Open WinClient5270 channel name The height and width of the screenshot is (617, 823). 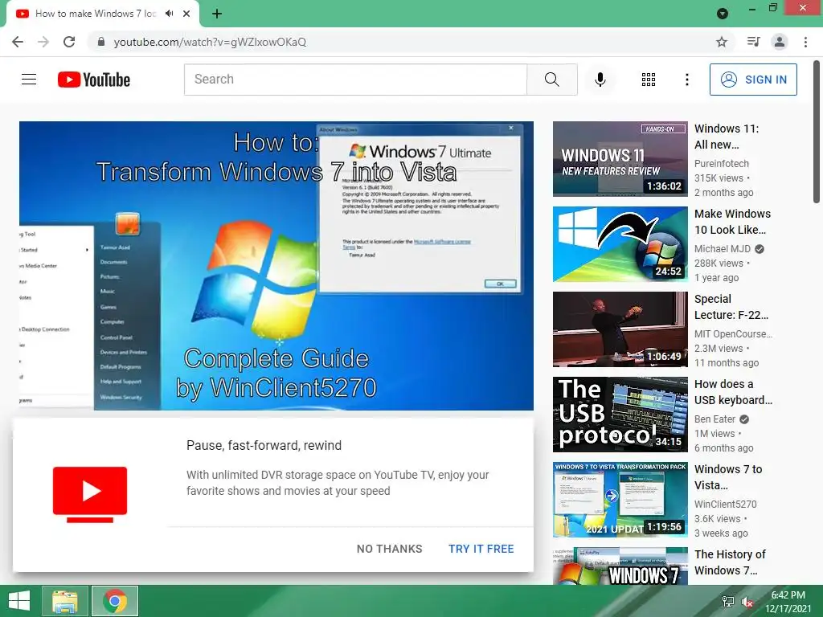pos(726,505)
